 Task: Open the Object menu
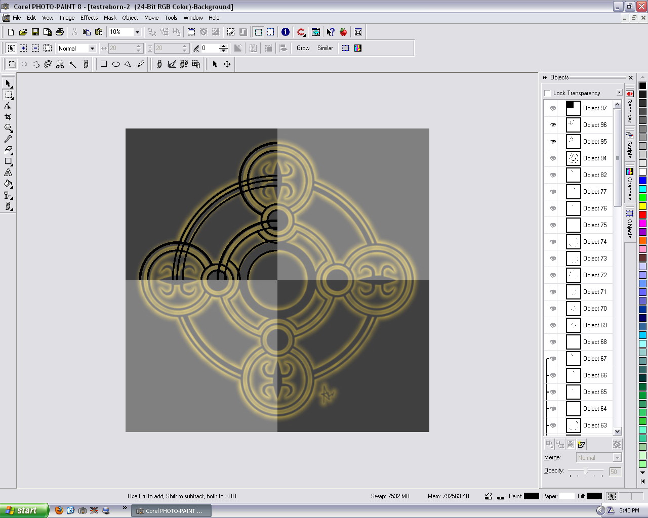130,18
